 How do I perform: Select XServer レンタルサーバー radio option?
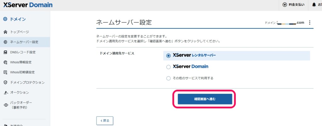point(169,55)
